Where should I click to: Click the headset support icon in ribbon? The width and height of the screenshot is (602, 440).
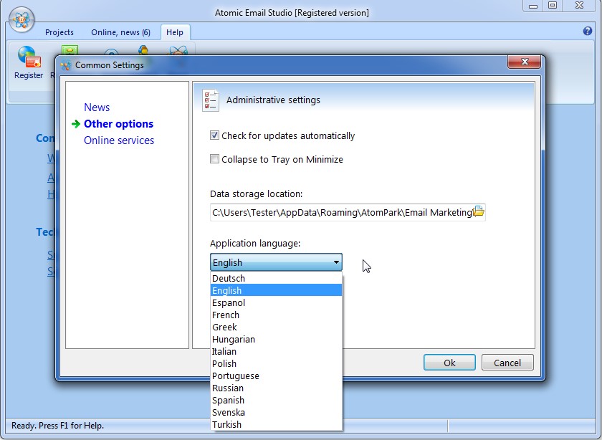click(143, 50)
